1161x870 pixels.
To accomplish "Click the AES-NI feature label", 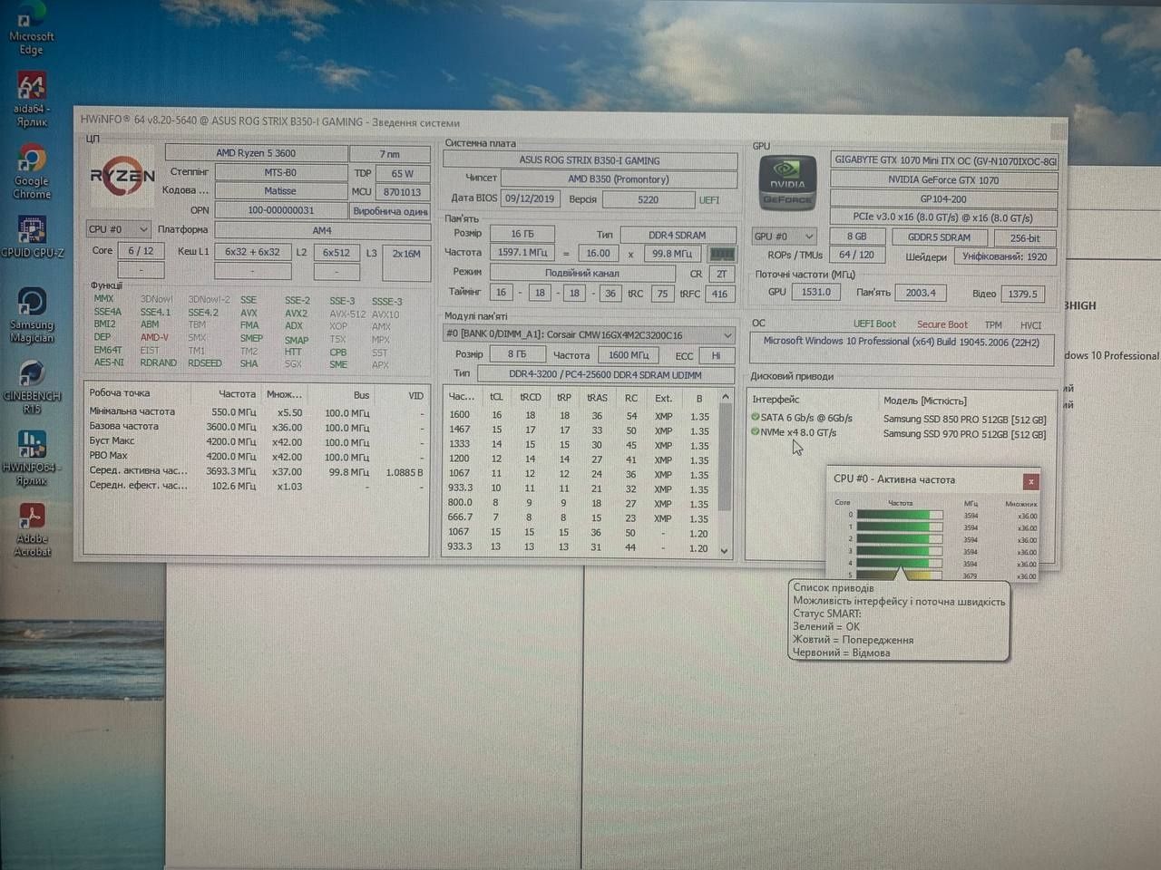I will (109, 362).
